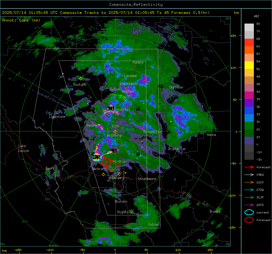Click the Airdrie city label
Image resolution: width=272 pixels, height=254 pixels.
pos(119,161)
